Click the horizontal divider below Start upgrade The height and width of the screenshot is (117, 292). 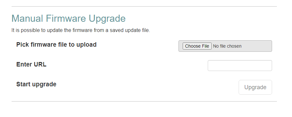point(144,101)
